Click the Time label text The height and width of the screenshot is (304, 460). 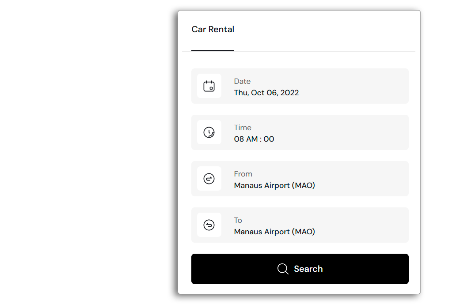243,128
